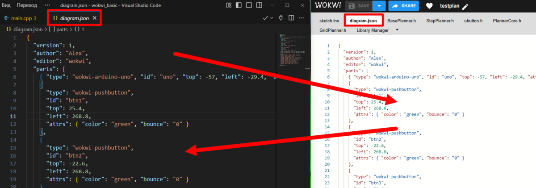Switch to the sketch.ino tab in Wokwi
Image resolution: width=536 pixels, height=188 pixels.
pos(329,21)
